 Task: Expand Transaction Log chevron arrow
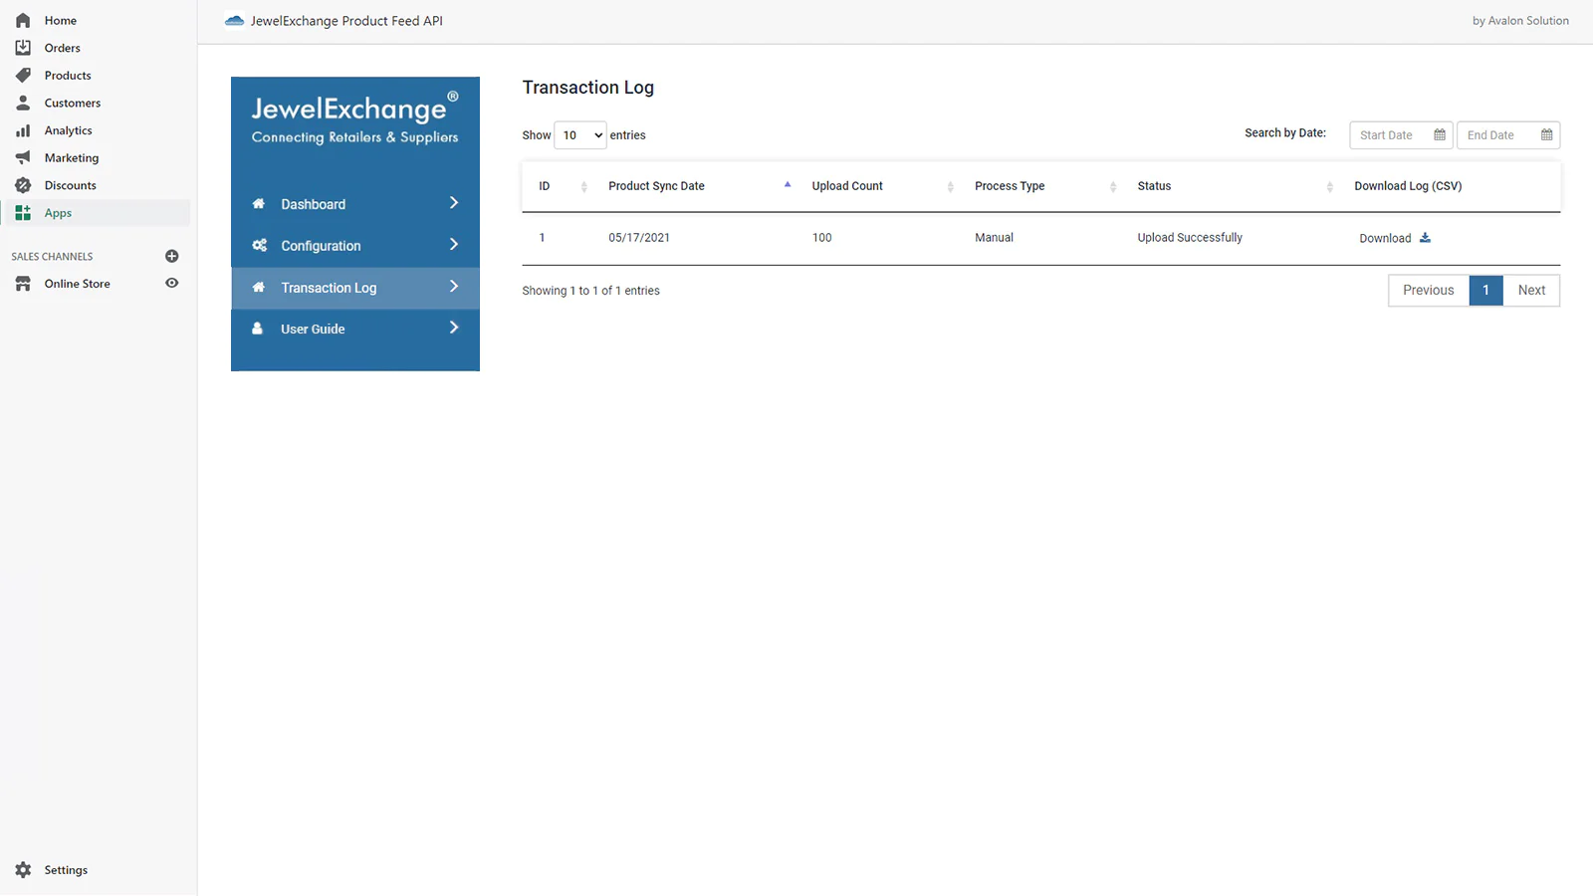(454, 287)
